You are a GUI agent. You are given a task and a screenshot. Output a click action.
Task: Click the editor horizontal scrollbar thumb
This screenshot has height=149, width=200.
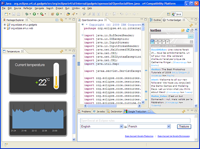click(x=102, y=106)
